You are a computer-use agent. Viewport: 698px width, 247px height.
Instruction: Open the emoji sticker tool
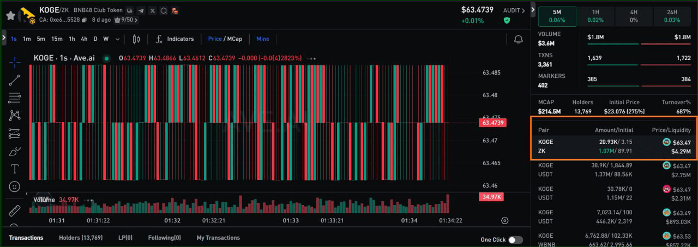[x=15, y=186]
